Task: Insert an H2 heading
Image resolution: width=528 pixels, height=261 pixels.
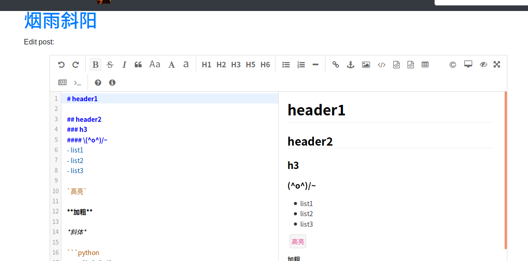Action: point(221,65)
